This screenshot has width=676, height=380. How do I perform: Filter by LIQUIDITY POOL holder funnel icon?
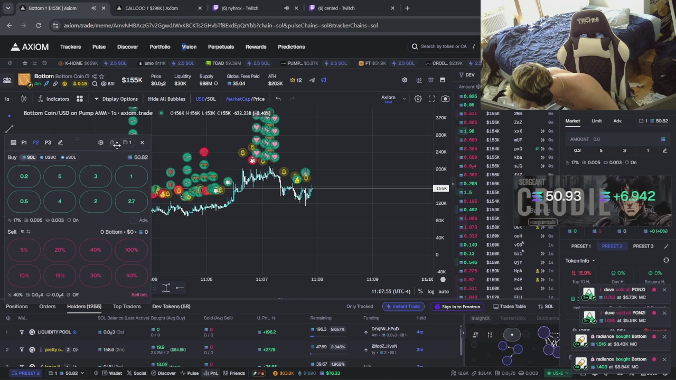point(22,332)
